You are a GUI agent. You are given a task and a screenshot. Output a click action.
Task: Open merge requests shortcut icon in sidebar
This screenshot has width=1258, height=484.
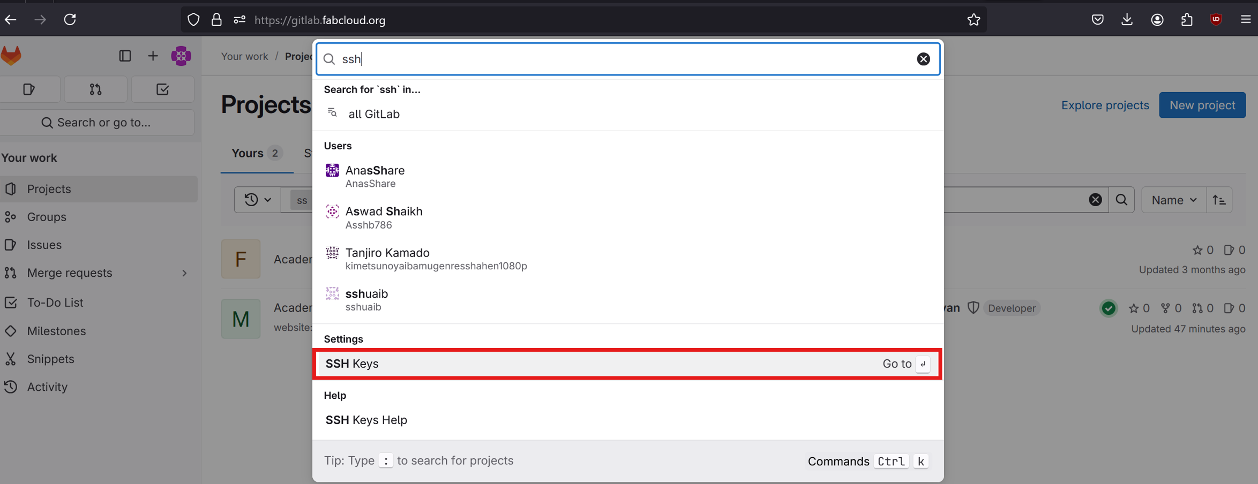[96, 89]
